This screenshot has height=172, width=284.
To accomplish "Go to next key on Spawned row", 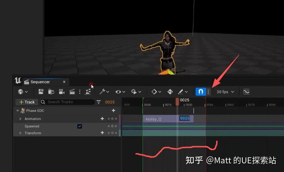I will (116, 126).
